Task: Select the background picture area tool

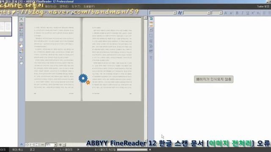Action: (21, 40)
